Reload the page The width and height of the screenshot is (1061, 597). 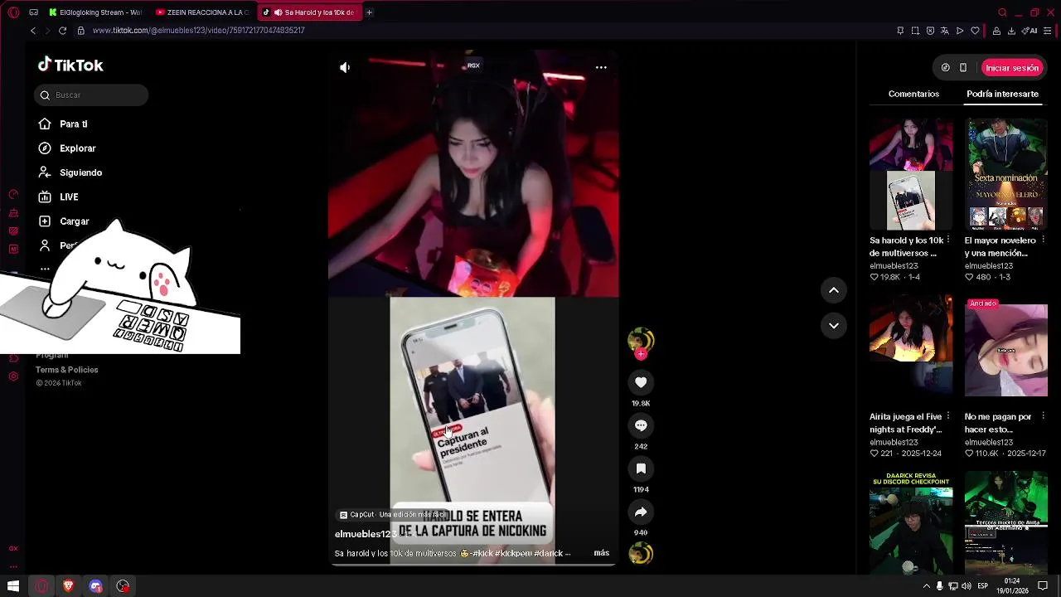62,31
